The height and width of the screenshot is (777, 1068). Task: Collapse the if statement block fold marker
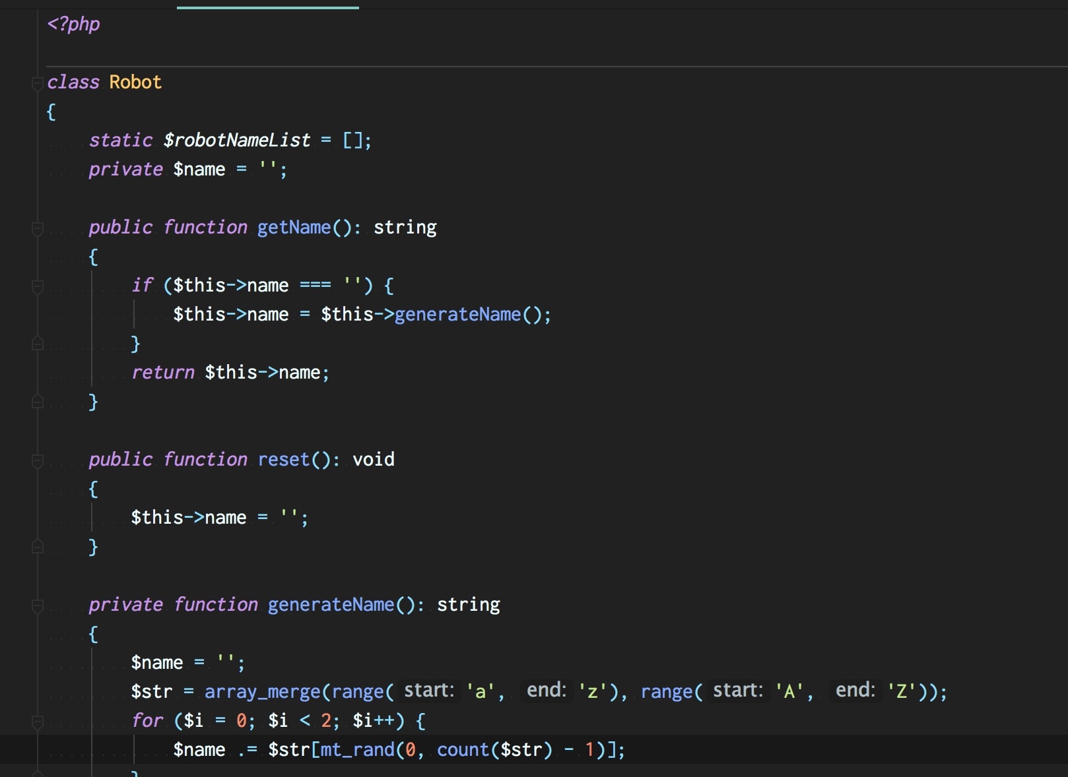coord(38,286)
